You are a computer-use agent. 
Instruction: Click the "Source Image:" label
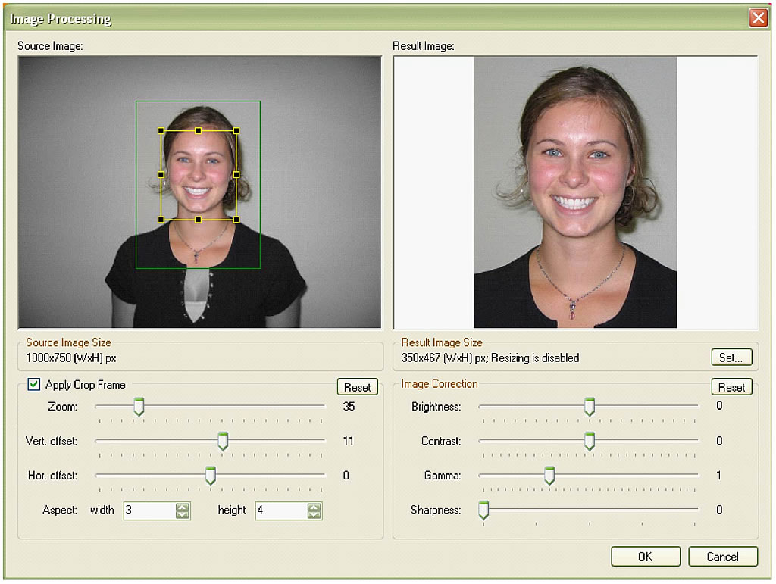pos(50,46)
